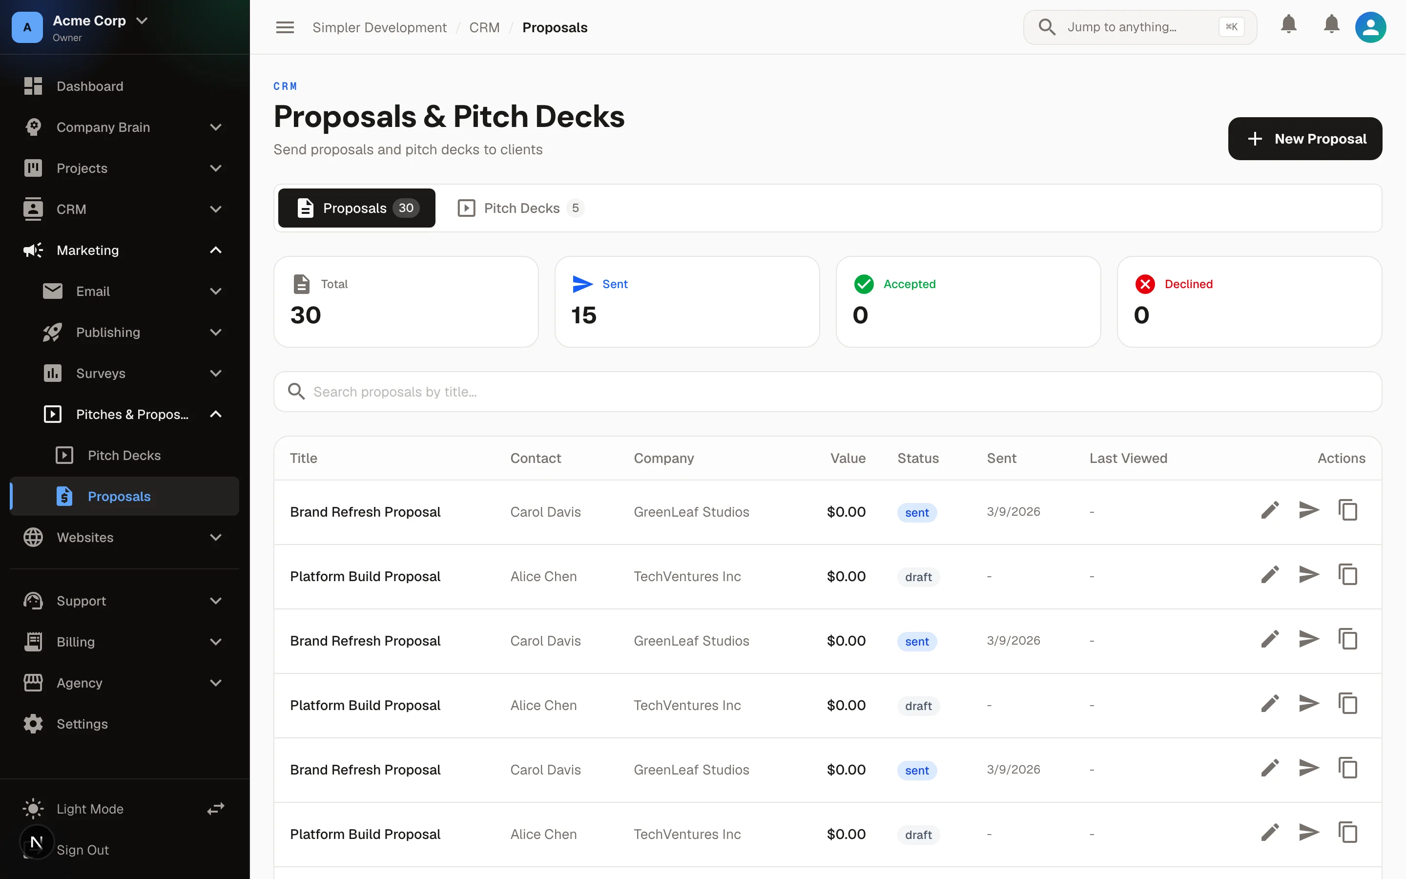This screenshot has width=1406, height=879.
Task: Open the user profile avatar
Action: click(x=1370, y=27)
